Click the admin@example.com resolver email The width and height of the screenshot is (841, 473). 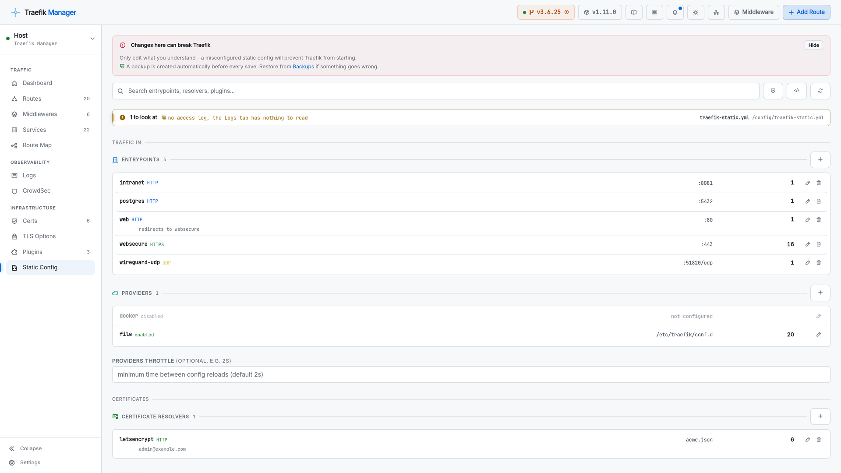pos(162,449)
